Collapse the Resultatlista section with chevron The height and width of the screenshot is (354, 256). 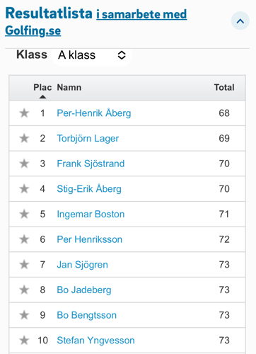point(240,21)
